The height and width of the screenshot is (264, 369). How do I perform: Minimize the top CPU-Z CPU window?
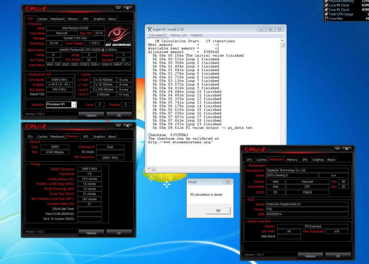coord(118,8)
